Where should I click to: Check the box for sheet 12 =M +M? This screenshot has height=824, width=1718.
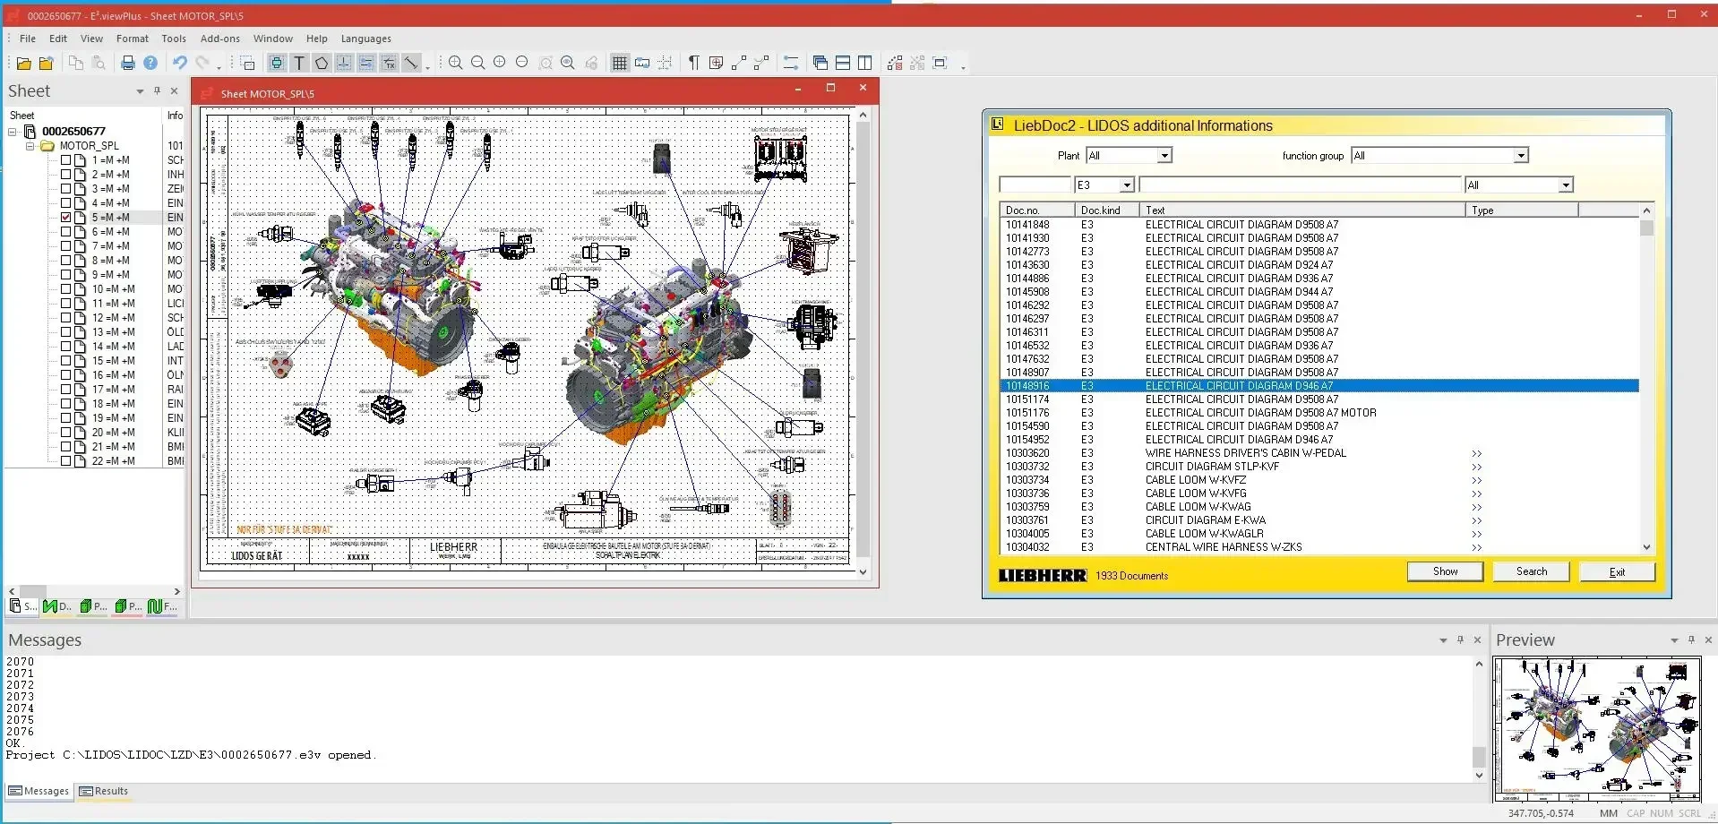tap(65, 318)
